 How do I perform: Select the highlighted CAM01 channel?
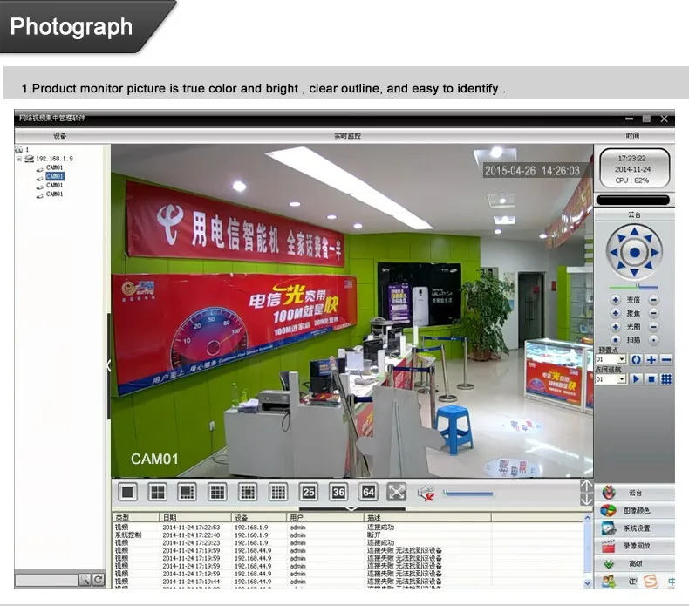click(x=55, y=176)
